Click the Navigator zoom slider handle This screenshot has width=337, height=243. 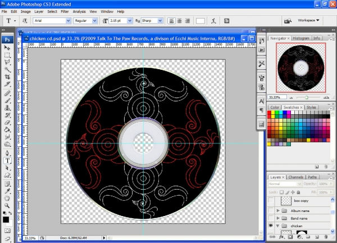point(307,97)
